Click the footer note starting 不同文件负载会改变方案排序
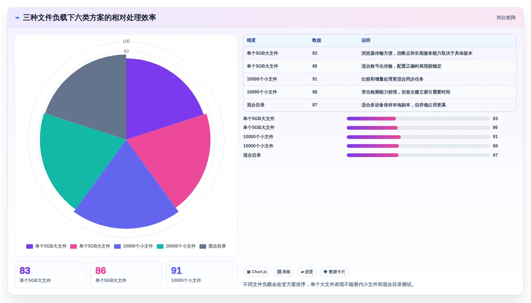The image size is (531, 303). [x=330, y=285]
